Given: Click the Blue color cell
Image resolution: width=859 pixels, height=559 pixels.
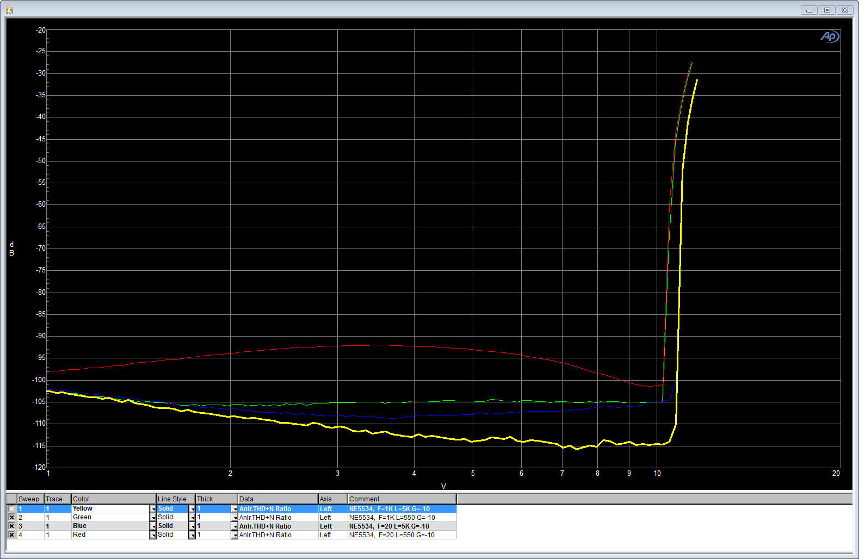Looking at the screenshot, I should click(110, 526).
